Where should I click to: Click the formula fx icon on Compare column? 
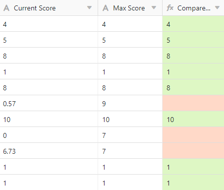click(x=170, y=8)
